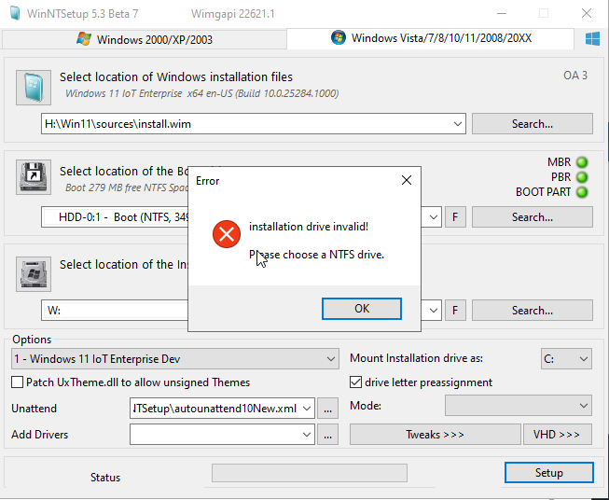Click the BOOT PART green status light
Viewport: 609px width, 500px height.
[582, 192]
